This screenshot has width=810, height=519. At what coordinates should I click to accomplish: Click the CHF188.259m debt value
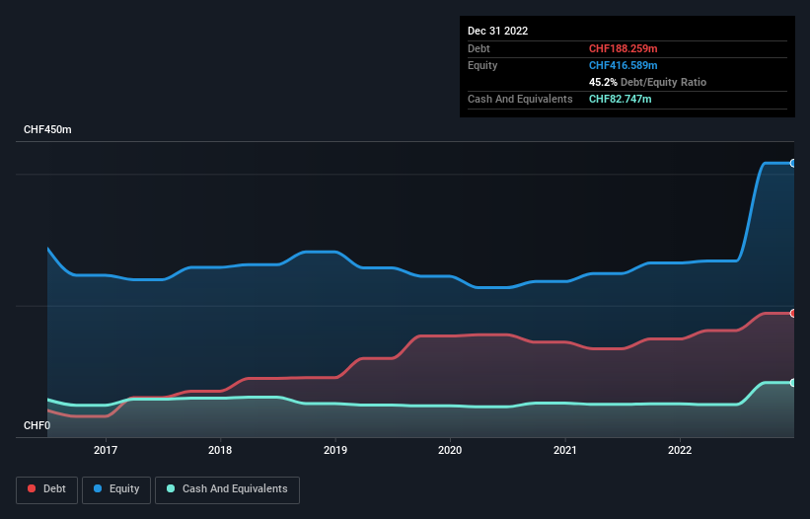pyautogui.click(x=623, y=48)
